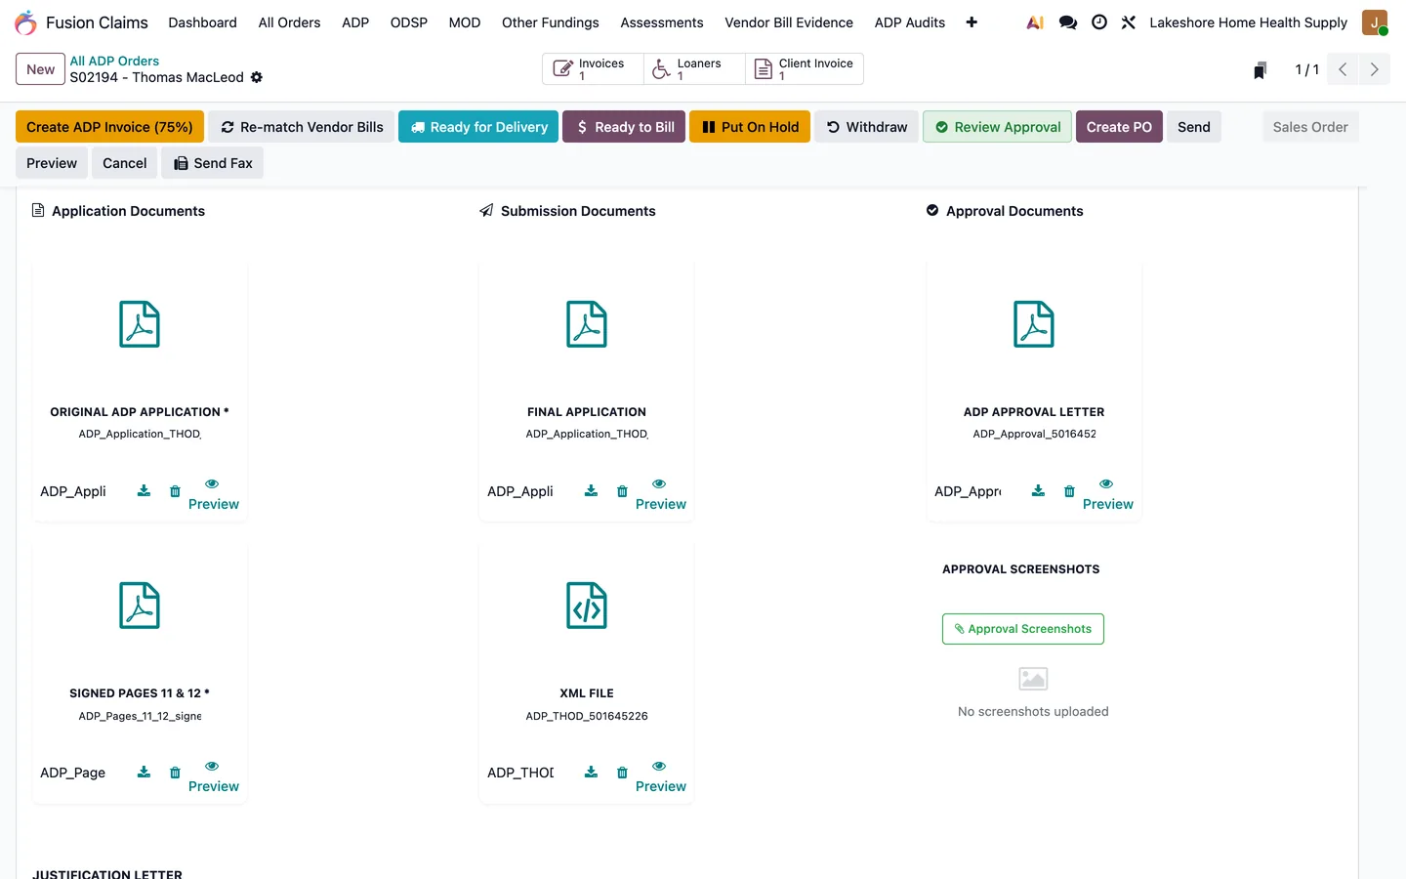Screen dimensions: 1406x879
Task: Delete the ADP Approval Letter file
Action: coord(1069,491)
